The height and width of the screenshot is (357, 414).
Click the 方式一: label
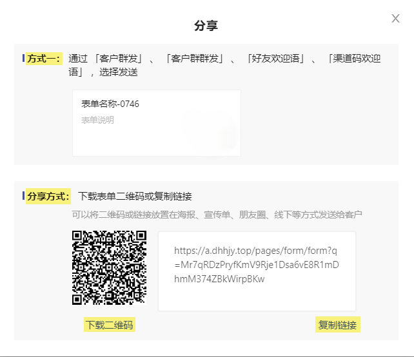click(x=44, y=59)
